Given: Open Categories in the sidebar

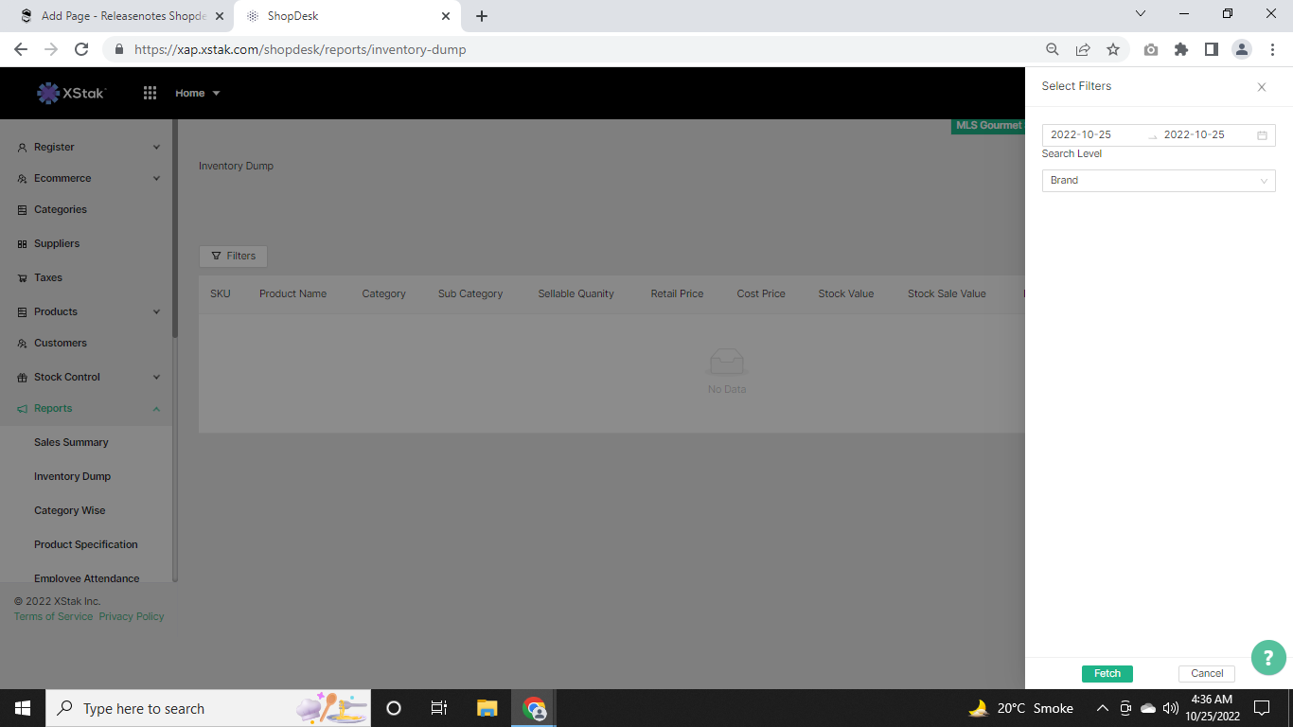Looking at the screenshot, I should 61,209.
